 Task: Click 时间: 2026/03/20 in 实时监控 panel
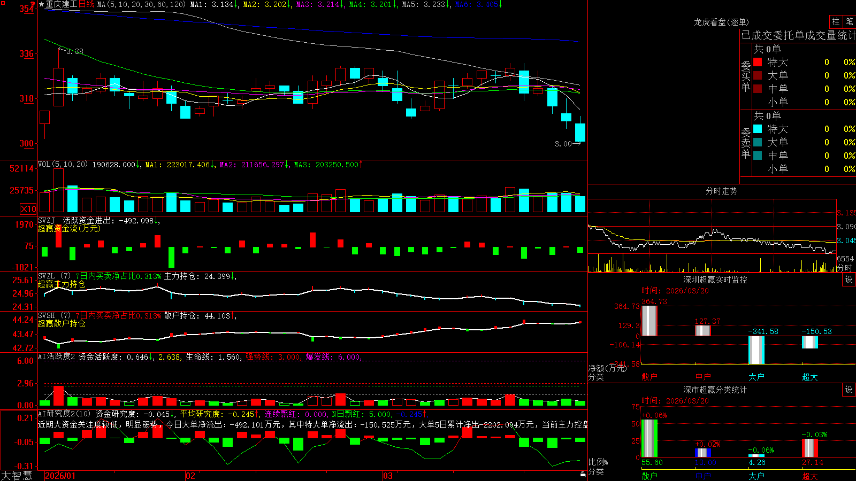(x=675, y=291)
